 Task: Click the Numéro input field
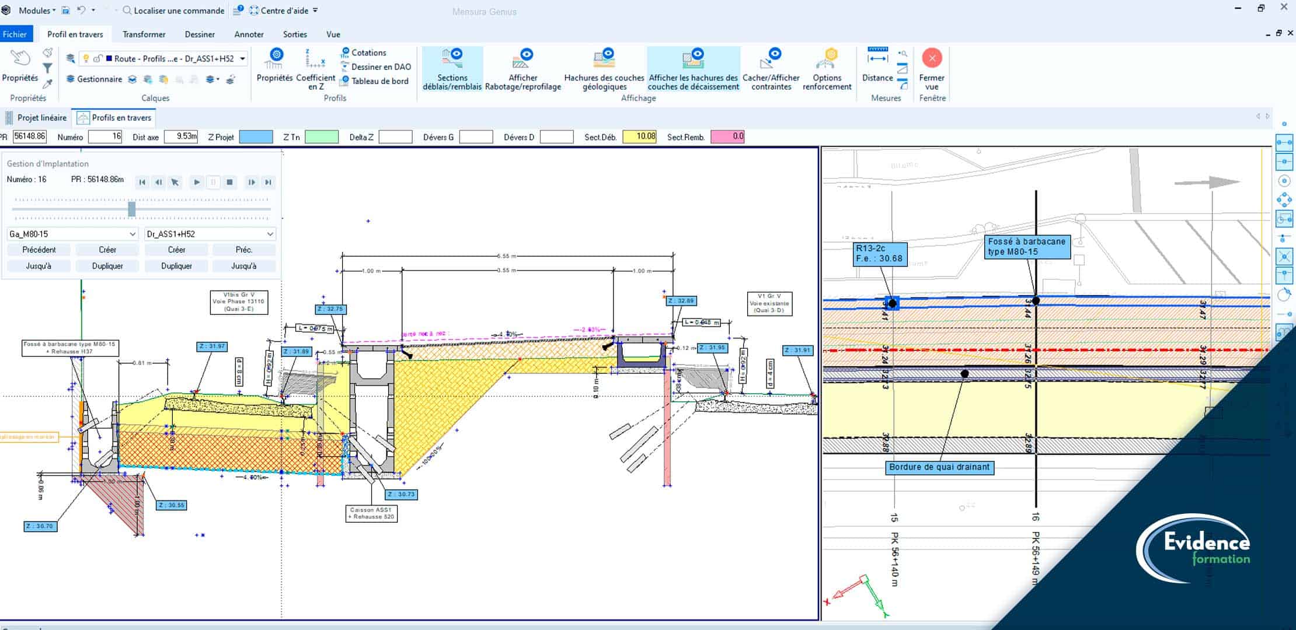(x=105, y=136)
